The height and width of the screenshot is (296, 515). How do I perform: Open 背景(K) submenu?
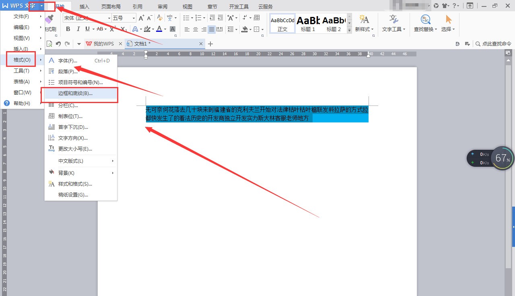(81, 173)
